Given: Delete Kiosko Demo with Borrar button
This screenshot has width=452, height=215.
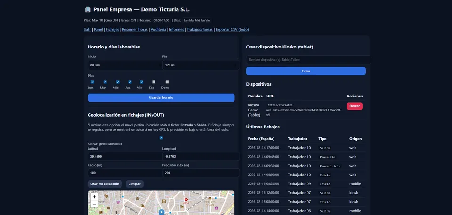Looking at the screenshot, I should tap(355, 106).
